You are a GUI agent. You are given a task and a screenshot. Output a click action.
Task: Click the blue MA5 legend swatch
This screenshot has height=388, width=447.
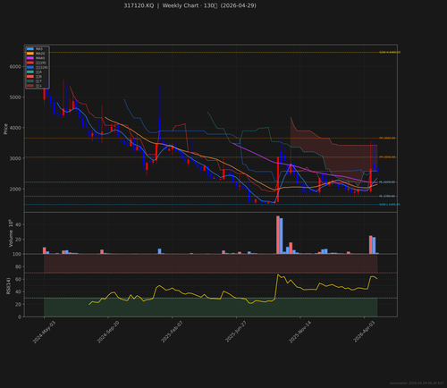pos(30,49)
